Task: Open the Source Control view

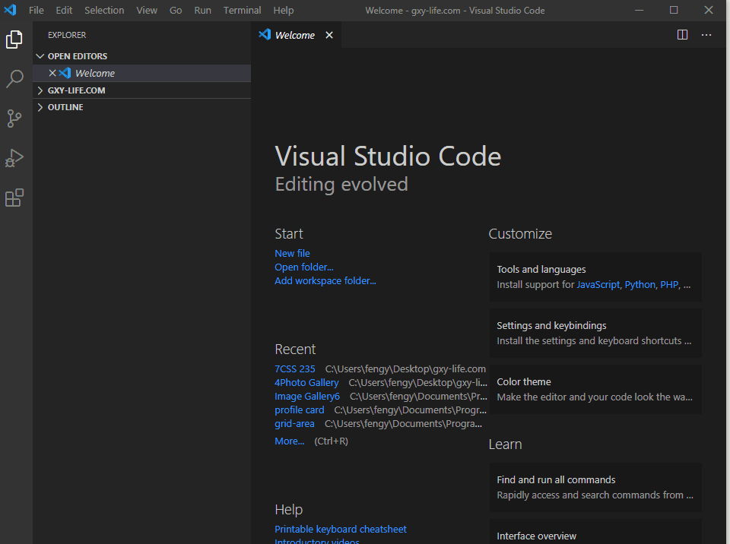Action: pyautogui.click(x=14, y=119)
